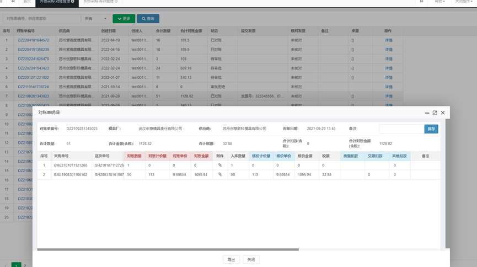Open 详情 link for DZ2204191644572
The height and width of the screenshot is (267, 477).
pyautogui.click(x=388, y=40)
